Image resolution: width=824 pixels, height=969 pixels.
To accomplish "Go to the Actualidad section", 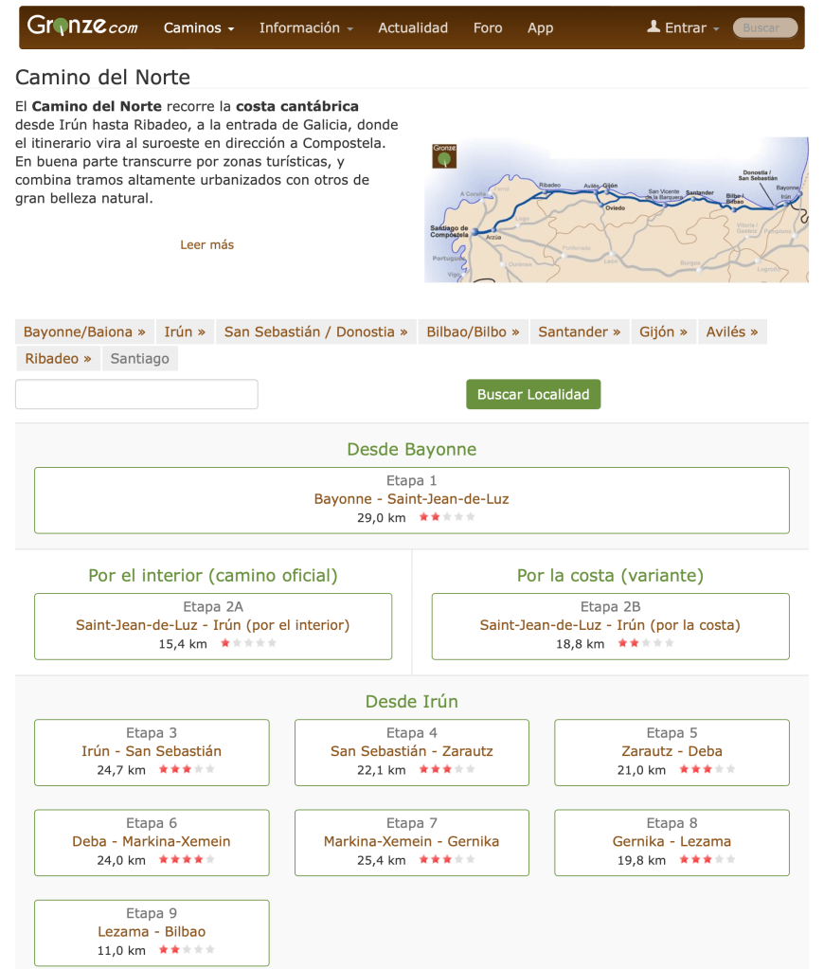I will (413, 28).
